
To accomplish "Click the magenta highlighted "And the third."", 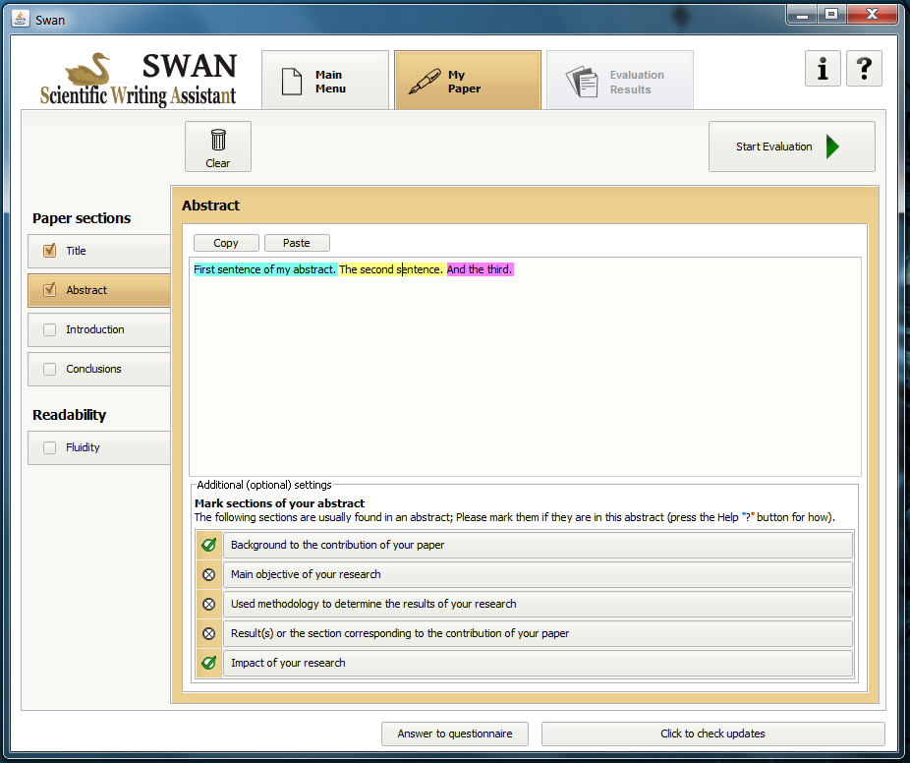I will point(480,269).
